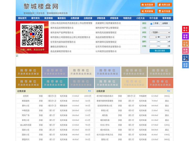Open 户型 室 count dropdown
This screenshot has height=141, width=189.
pyautogui.click(x=153, y=37)
